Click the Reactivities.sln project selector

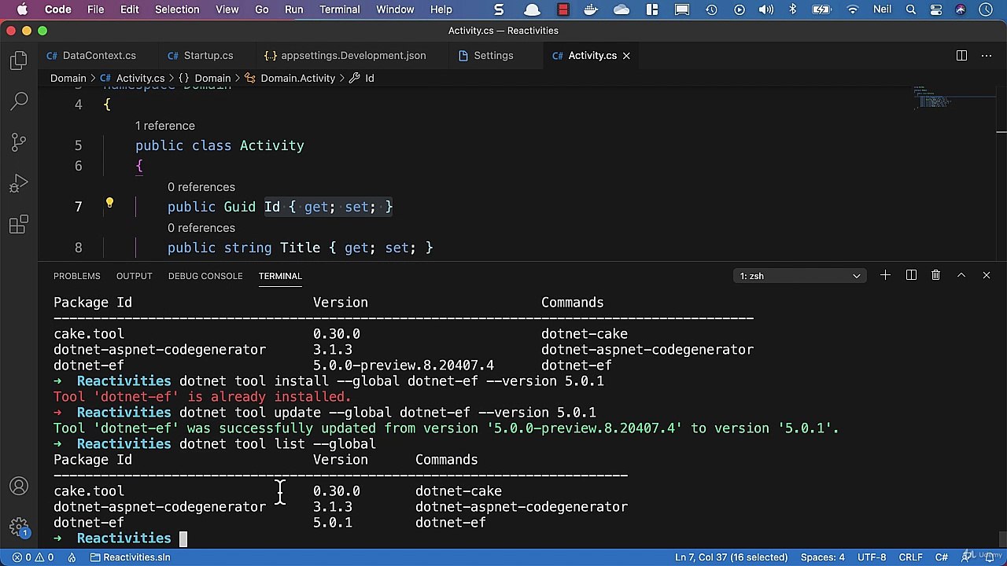(x=130, y=557)
